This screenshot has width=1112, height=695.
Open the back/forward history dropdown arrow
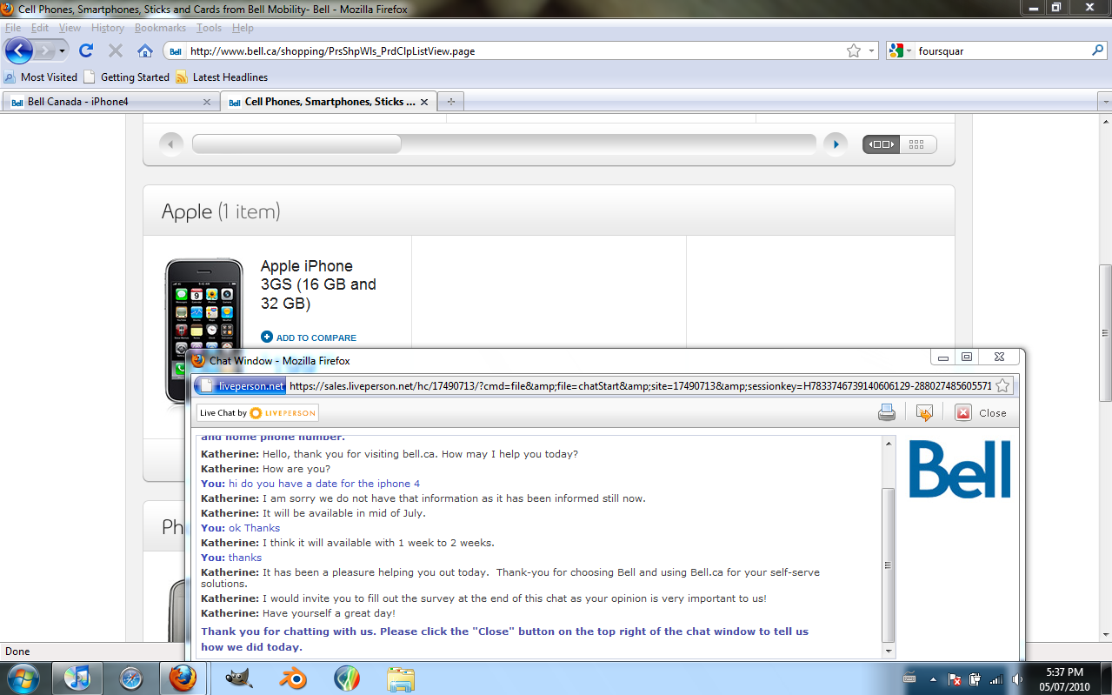click(x=63, y=50)
